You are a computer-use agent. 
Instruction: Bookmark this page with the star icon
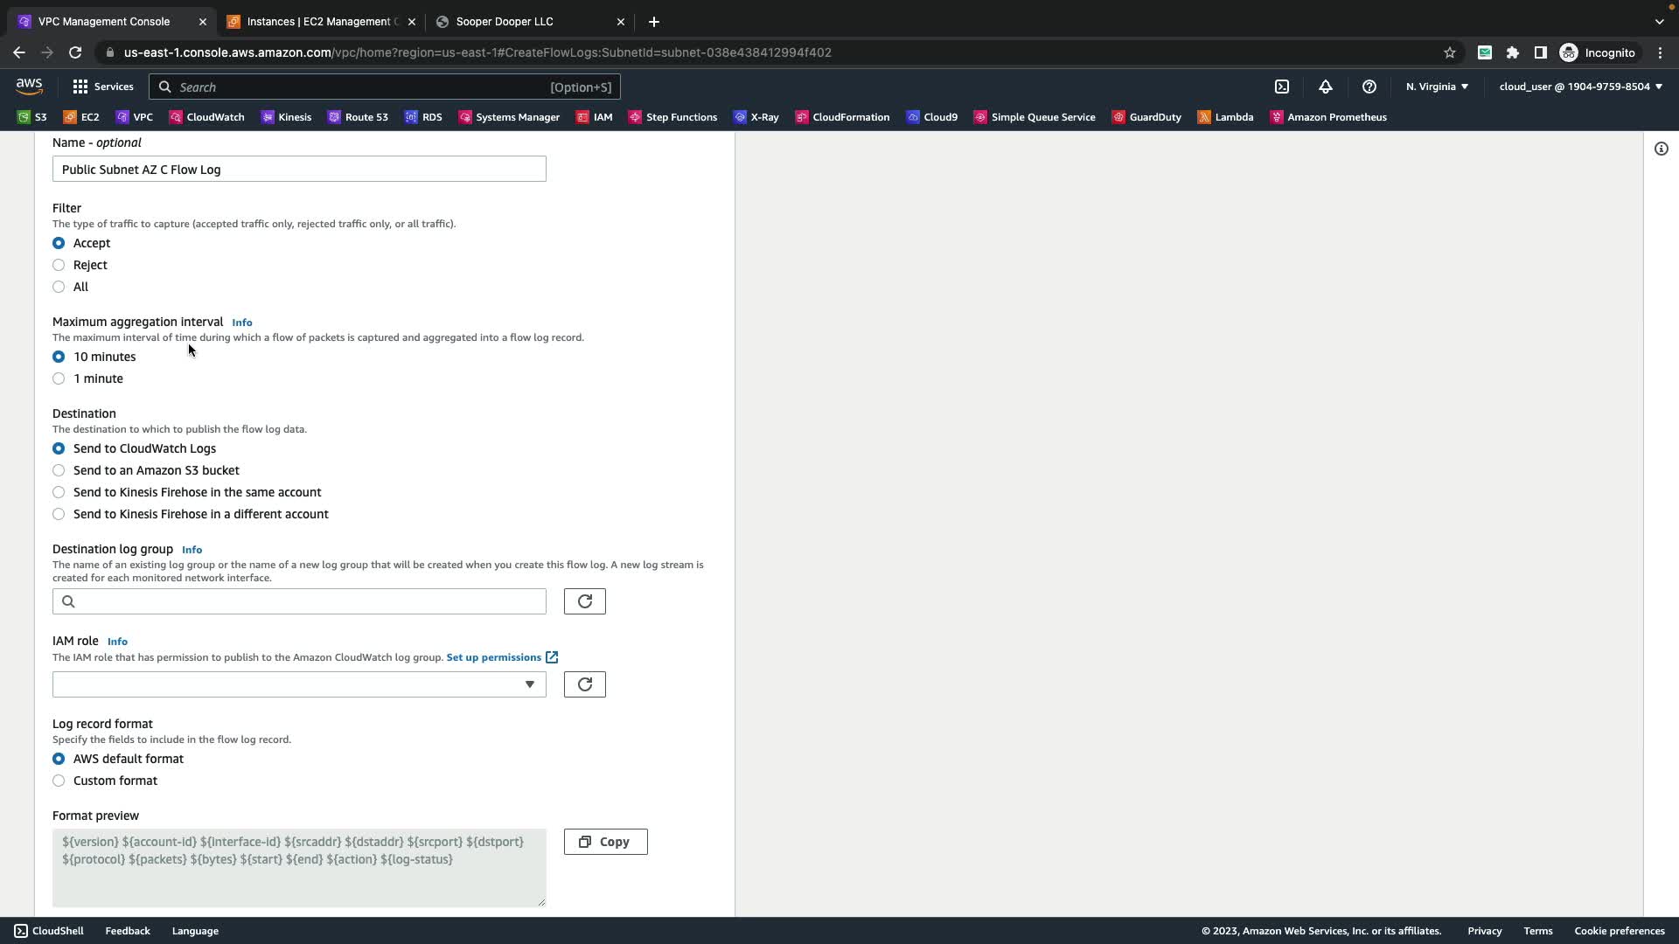[1449, 52]
